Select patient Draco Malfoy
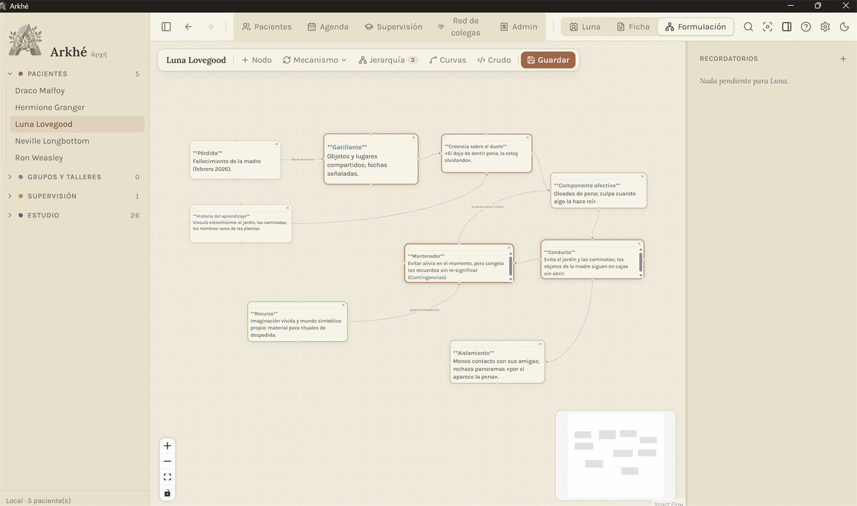 (77, 91)
